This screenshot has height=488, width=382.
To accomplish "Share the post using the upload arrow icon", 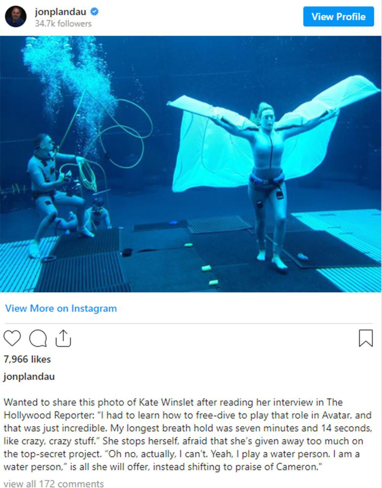I will point(63,338).
